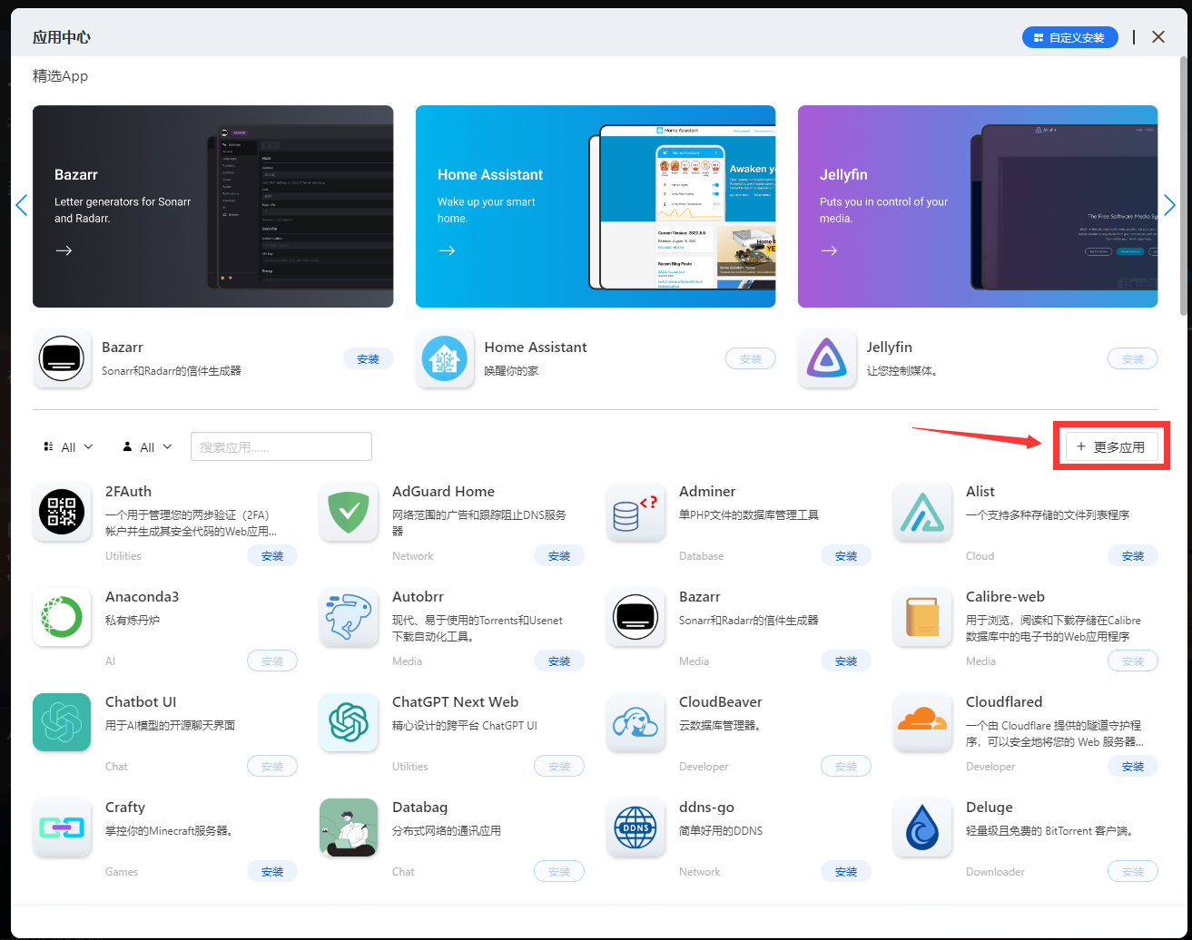Install Crafty app
The width and height of the screenshot is (1192, 940).
click(x=272, y=872)
